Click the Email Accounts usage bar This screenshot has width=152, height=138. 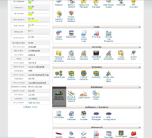pyautogui.click(x=38, y=27)
